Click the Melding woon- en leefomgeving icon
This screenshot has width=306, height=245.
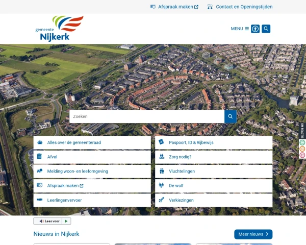(x=40, y=171)
